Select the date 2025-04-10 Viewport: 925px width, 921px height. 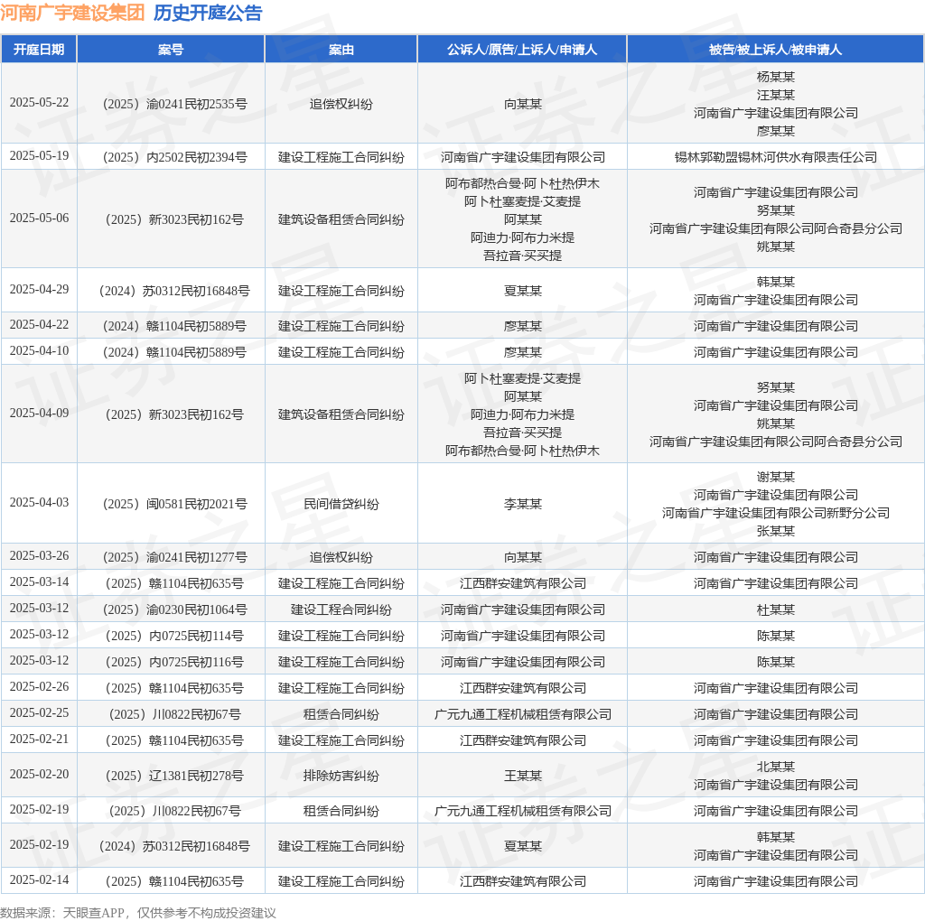[x=39, y=351]
